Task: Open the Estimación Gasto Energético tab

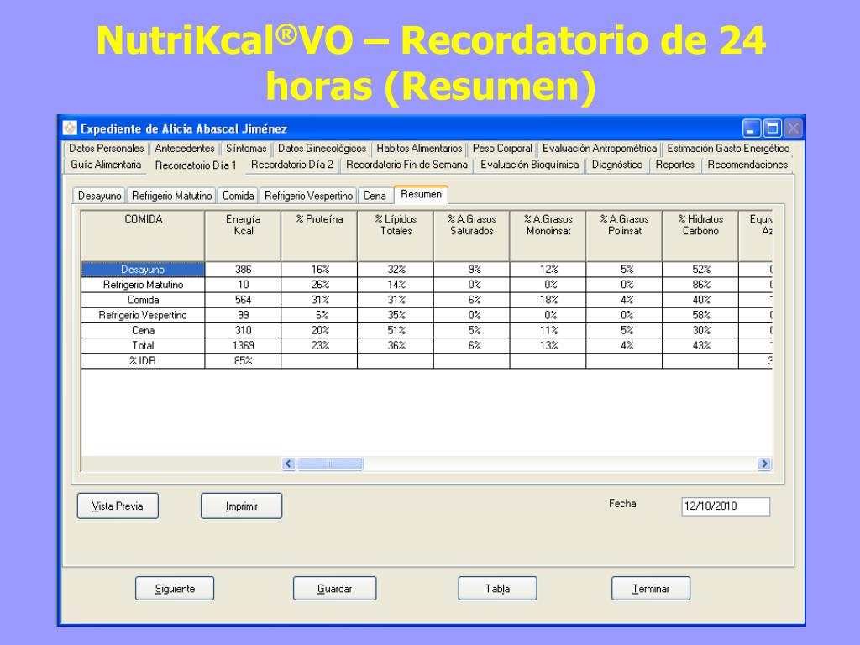Action: pyautogui.click(x=728, y=148)
